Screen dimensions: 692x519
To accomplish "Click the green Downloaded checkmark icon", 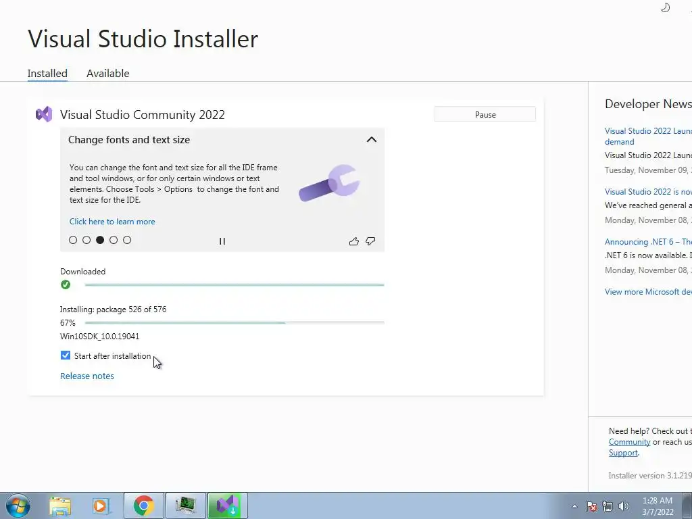I will (x=66, y=285).
